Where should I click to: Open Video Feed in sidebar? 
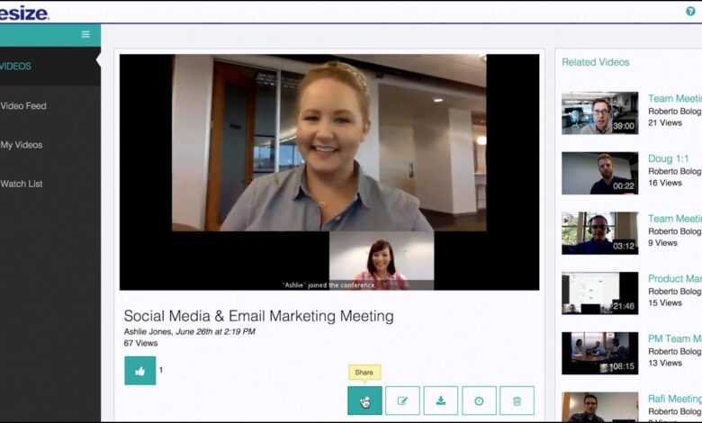click(x=23, y=106)
